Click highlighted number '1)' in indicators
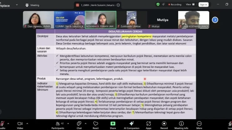Viewport: 232px width, 130px height. point(57,84)
